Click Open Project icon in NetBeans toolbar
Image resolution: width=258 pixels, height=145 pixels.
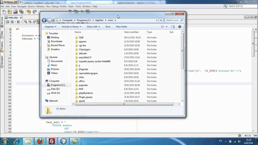coord(15,12)
